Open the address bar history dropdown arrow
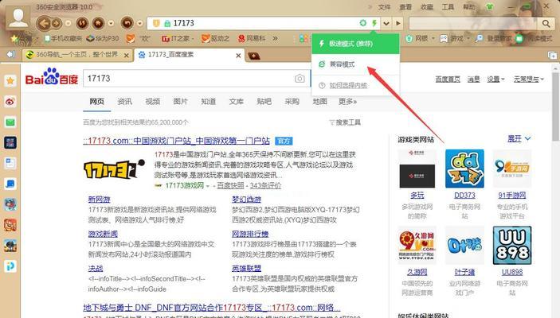 pyautogui.click(x=386, y=24)
